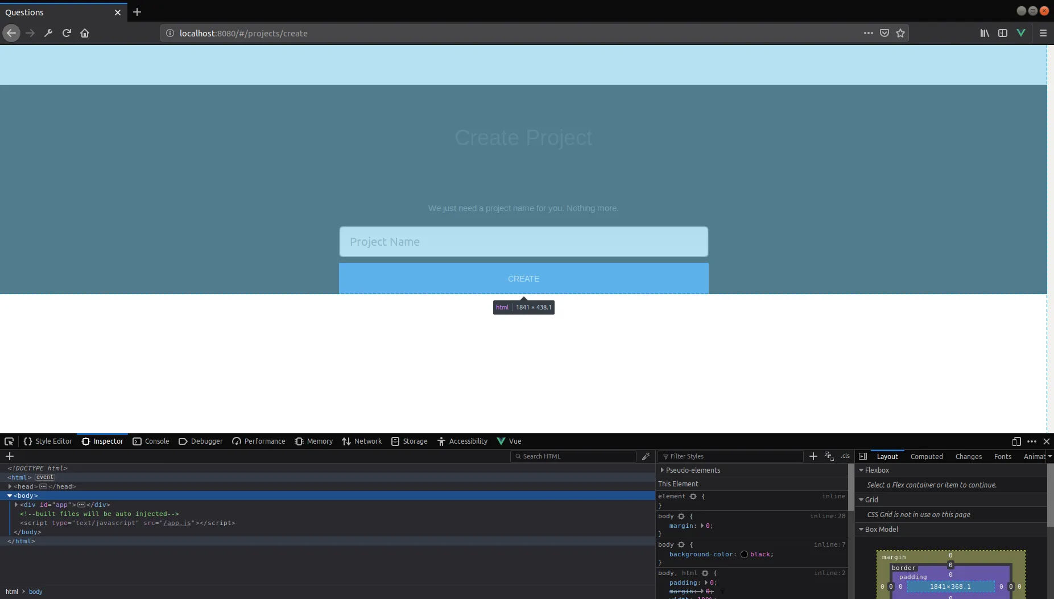Viewport: 1054px width, 599px height.
Task: Collapse the Flexbox section
Action: click(x=861, y=470)
